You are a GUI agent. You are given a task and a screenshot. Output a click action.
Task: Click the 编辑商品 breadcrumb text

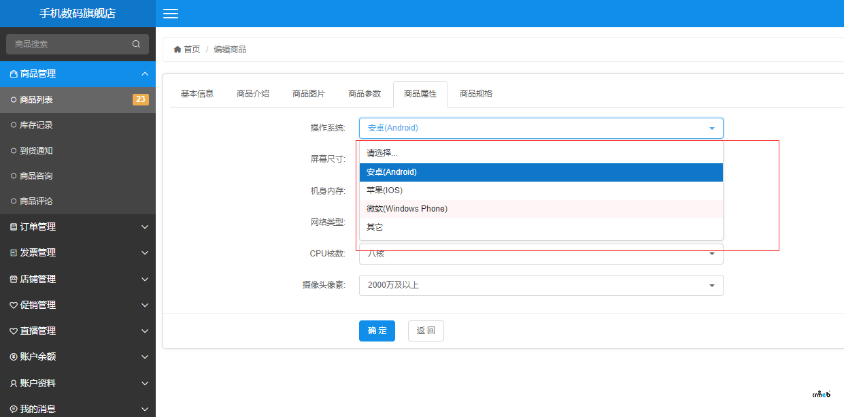tap(230, 50)
